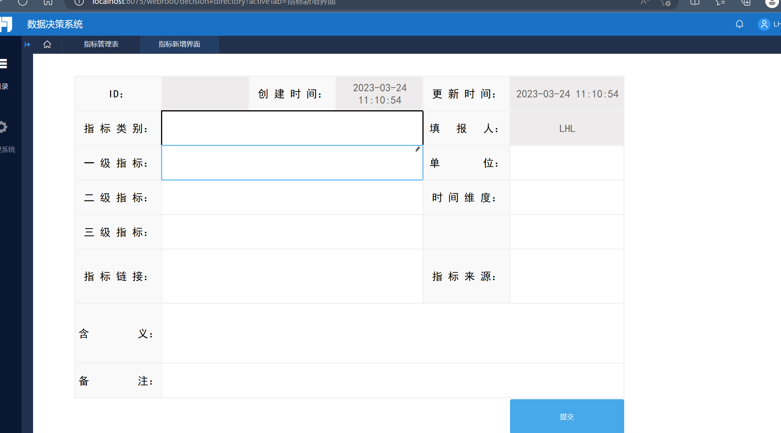This screenshot has width=781, height=433.
Task: Click the 含义 text area
Action: point(393,333)
